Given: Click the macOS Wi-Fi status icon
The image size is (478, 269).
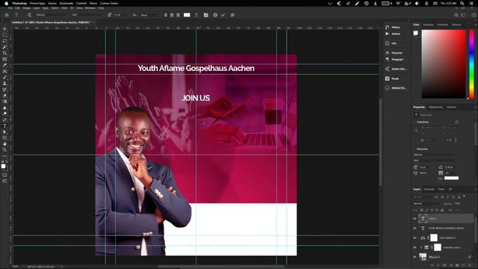Looking at the screenshot, I should [x=398, y=3].
